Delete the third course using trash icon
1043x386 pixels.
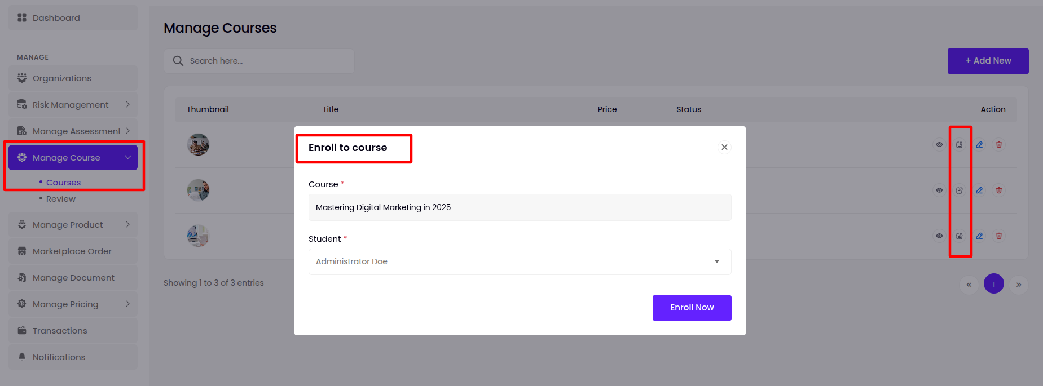tap(999, 236)
